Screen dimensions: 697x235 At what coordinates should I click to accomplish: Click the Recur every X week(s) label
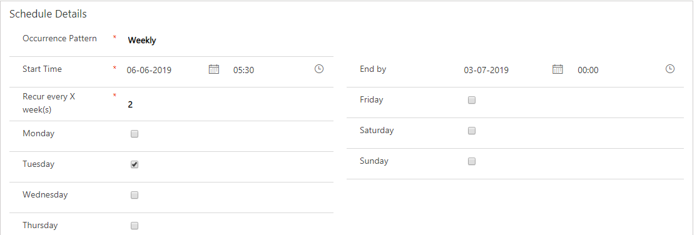[x=49, y=103]
